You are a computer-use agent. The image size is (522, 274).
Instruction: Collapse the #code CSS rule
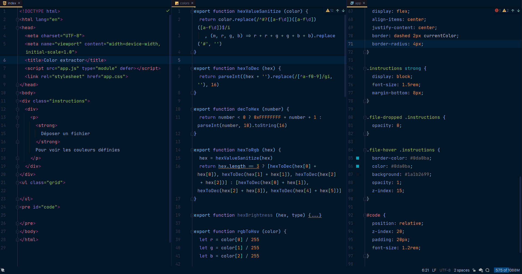coord(365,215)
